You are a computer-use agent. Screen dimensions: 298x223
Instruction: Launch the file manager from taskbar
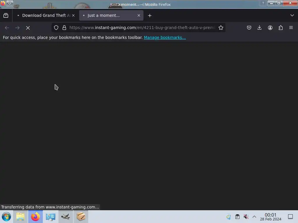tap(20, 217)
